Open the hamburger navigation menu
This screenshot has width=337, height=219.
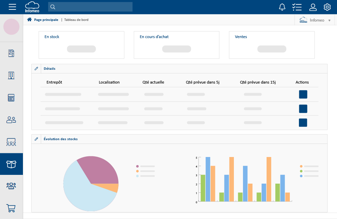pos(12,7)
